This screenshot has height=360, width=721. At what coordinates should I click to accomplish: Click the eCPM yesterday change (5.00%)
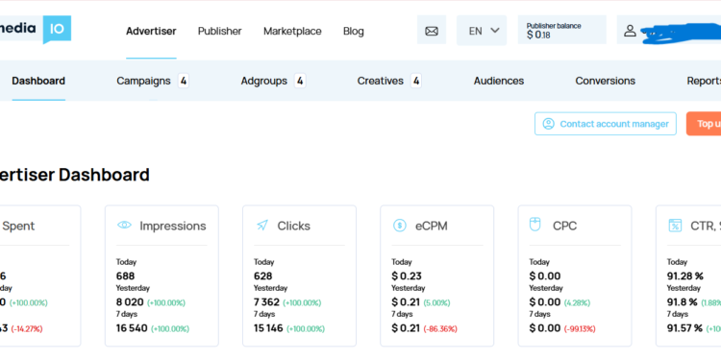pyautogui.click(x=436, y=303)
